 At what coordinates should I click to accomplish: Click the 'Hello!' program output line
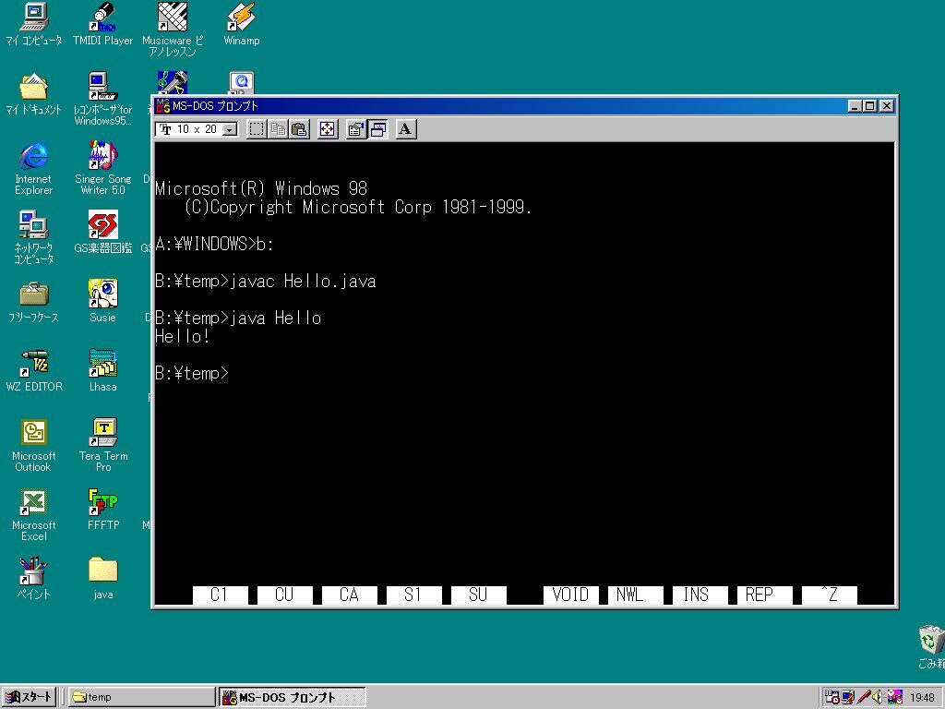coord(182,336)
